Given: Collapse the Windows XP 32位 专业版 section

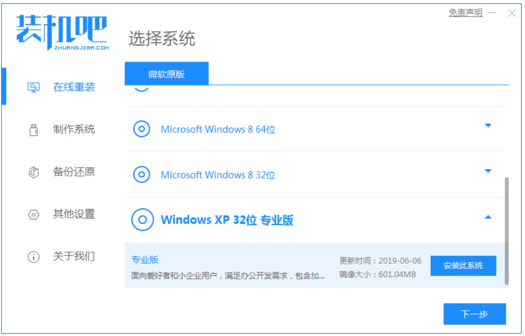Looking at the screenshot, I should [x=488, y=217].
